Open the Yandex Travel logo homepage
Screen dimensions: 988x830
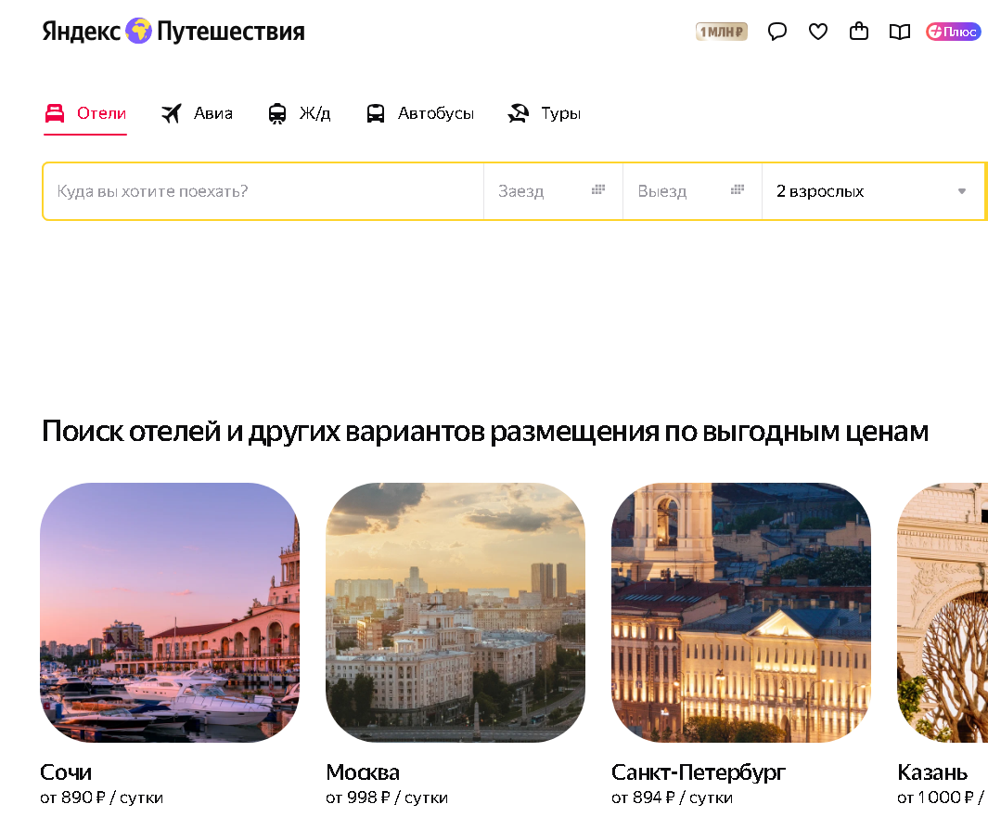[173, 31]
